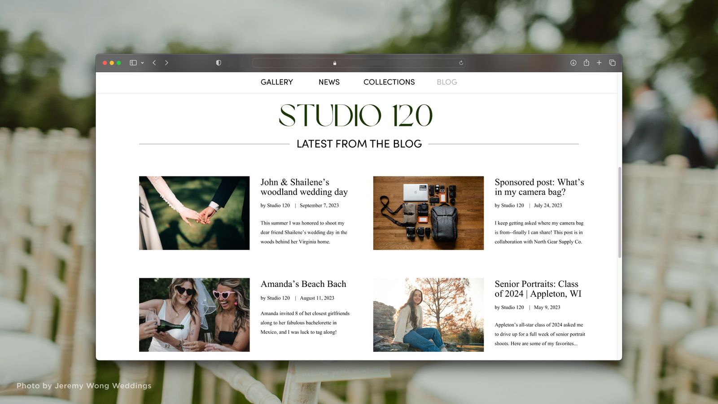Screen dimensions: 718x404
Task: Open a new tab with the plus icon
Action: [x=599, y=63]
